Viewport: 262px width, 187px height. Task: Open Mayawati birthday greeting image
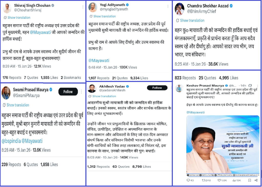223,145
